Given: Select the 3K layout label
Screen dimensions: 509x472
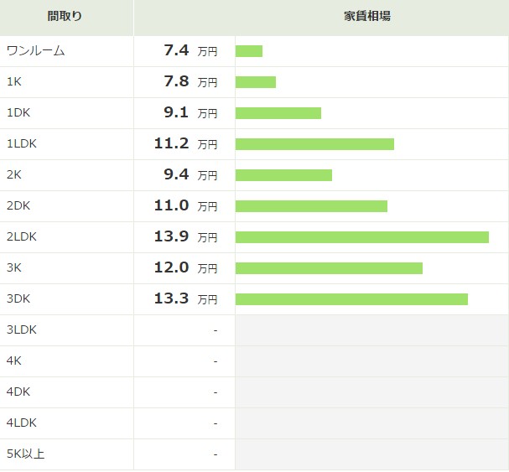Looking at the screenshot, I should [x=14, y=267].
